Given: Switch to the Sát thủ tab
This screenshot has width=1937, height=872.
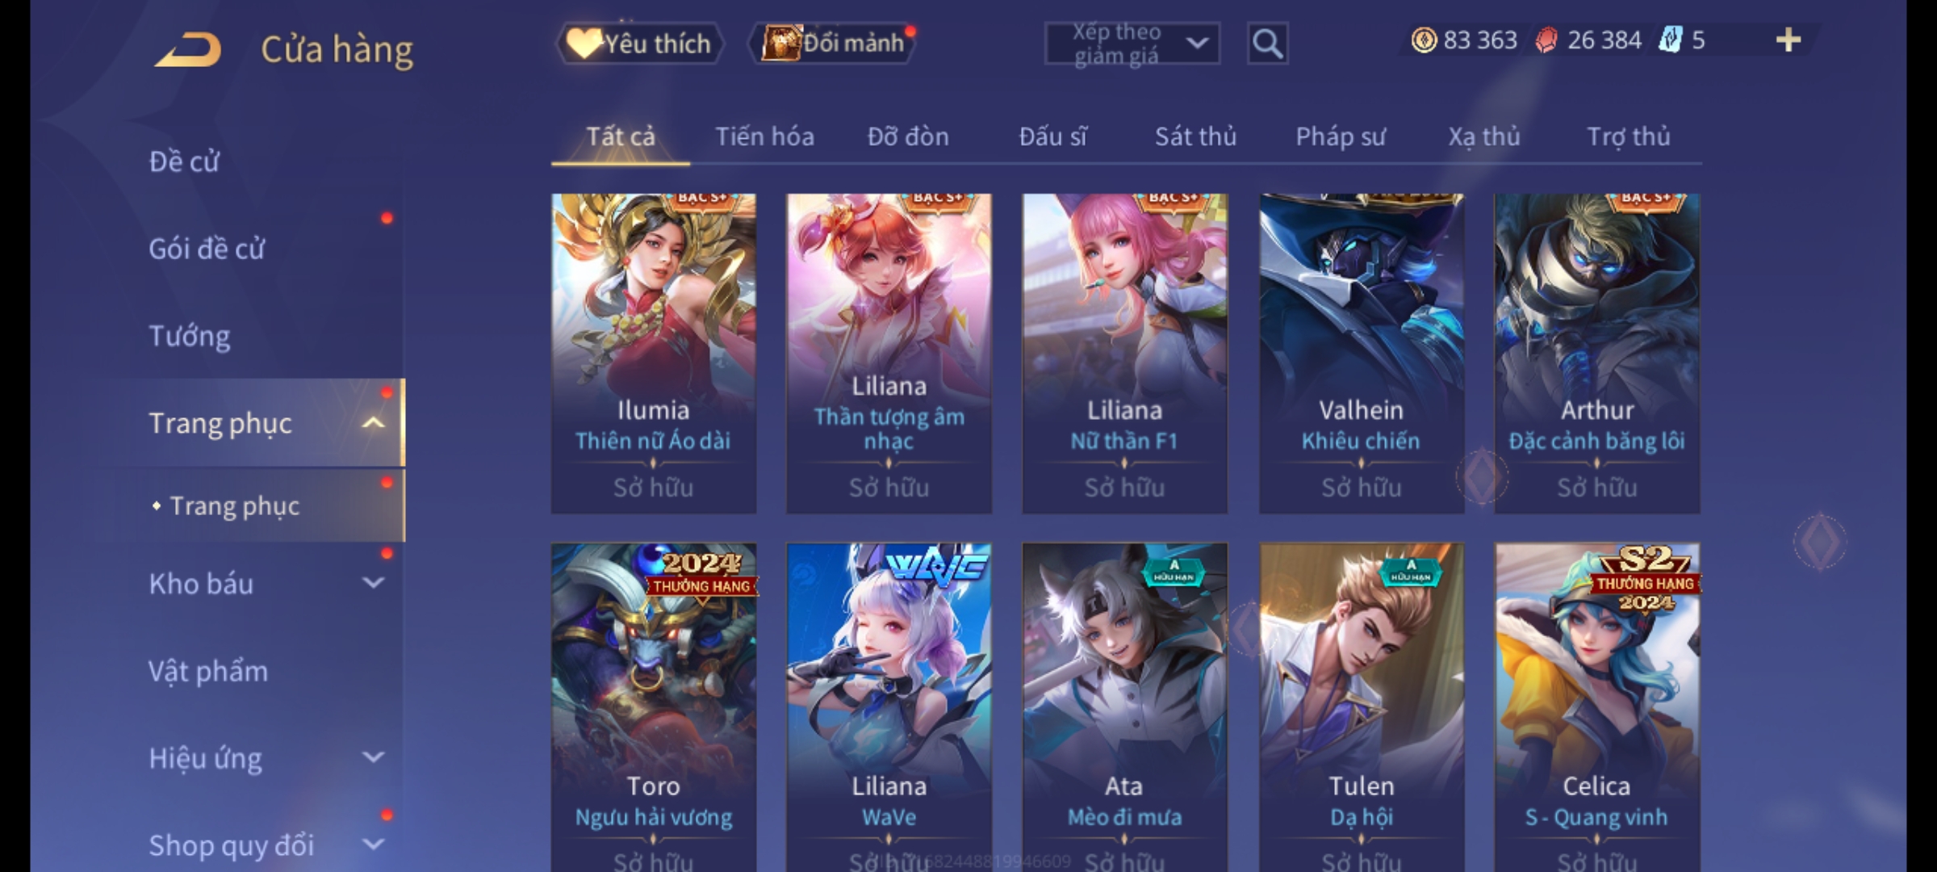Looking at the screenshot, I should [1195, 136].
